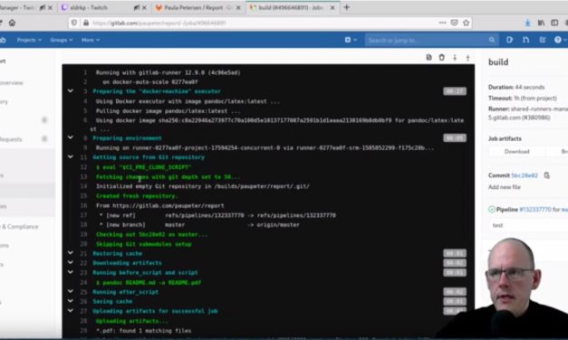568x340 pixels.
Task: Click the 'test' stage selector
Action: 529,225
